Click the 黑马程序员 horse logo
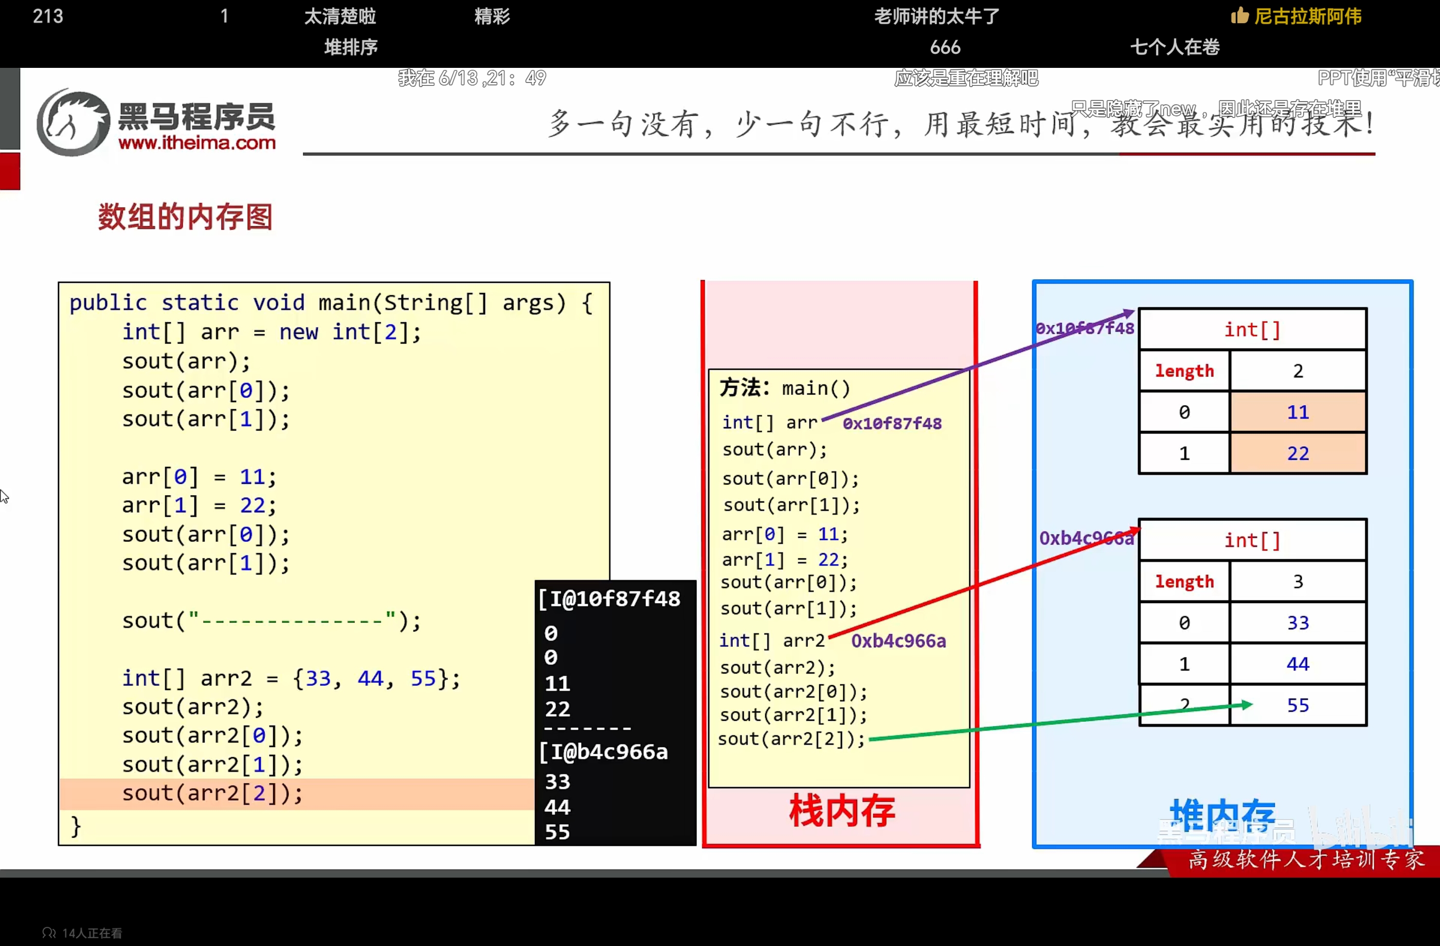Screen dimensions: 1440x946 tap(74, 123)
